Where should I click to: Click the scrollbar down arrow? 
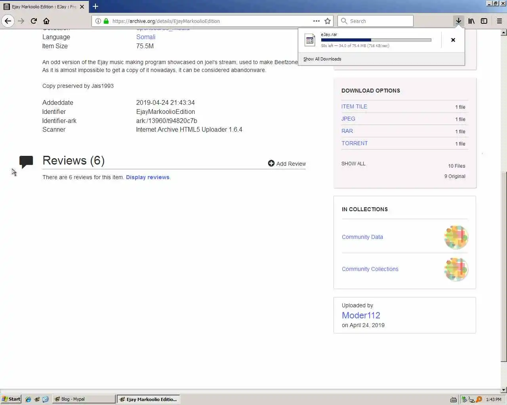pos(504,390)
